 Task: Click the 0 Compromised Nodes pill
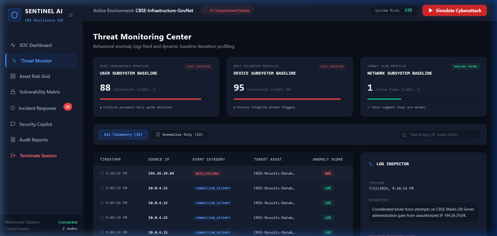[227, 10]
